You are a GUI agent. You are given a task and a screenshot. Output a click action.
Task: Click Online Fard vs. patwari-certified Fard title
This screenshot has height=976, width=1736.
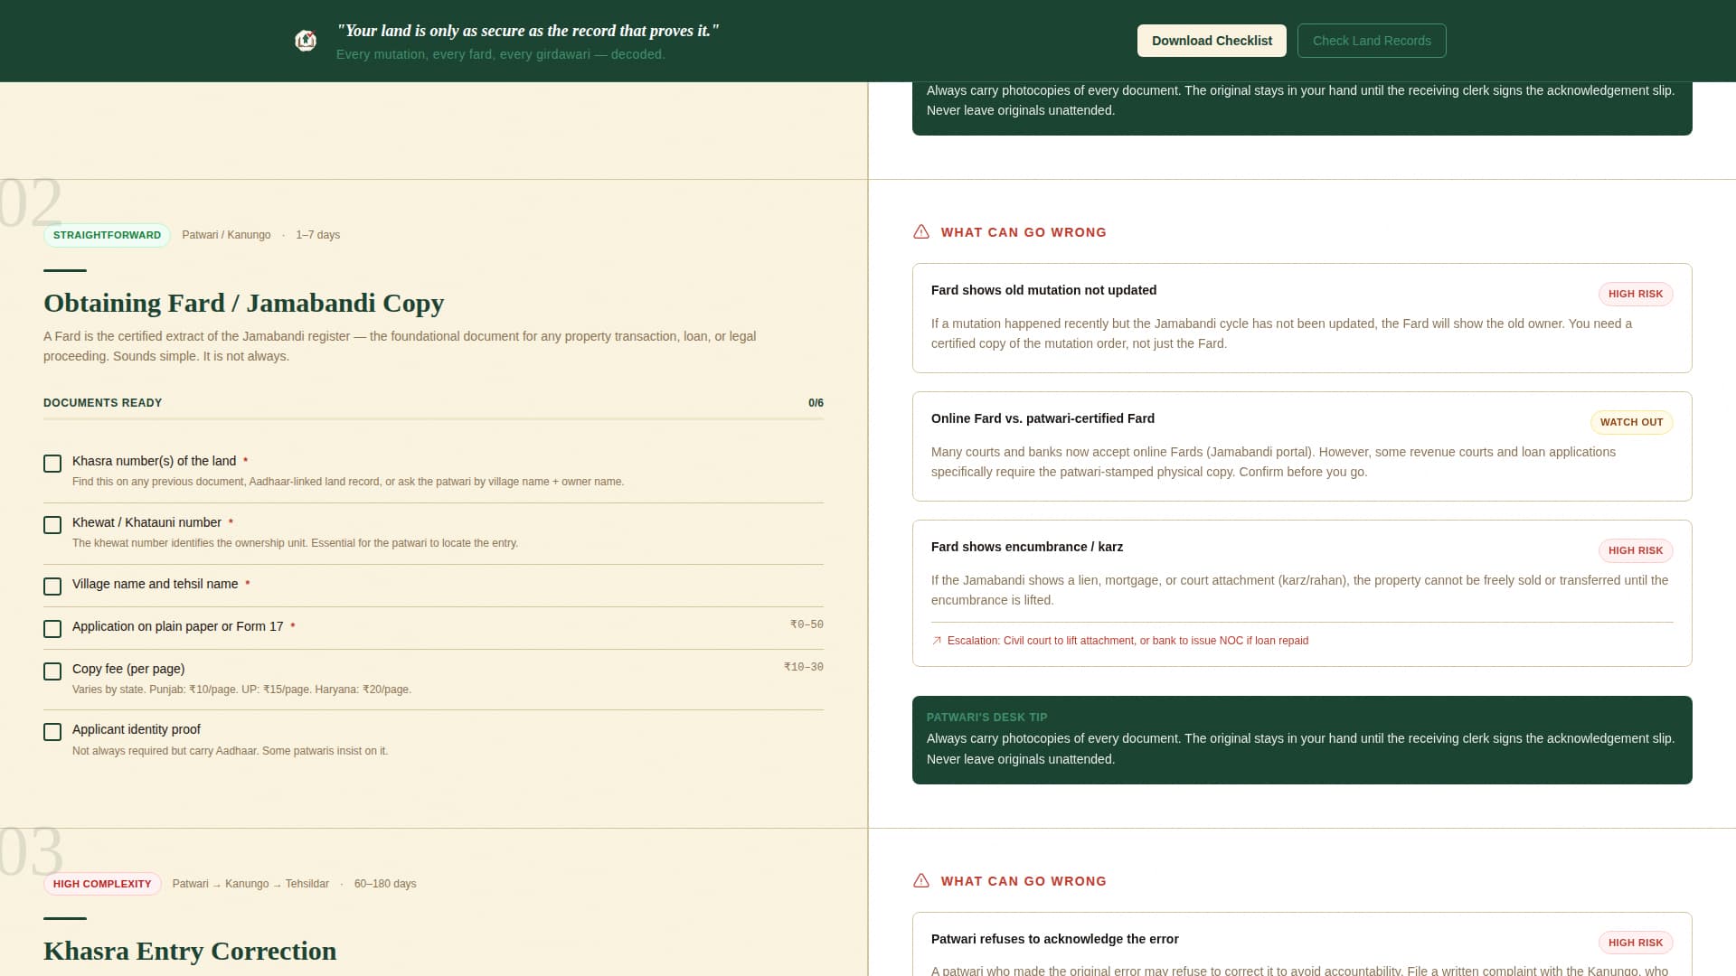pos(1043,418)
